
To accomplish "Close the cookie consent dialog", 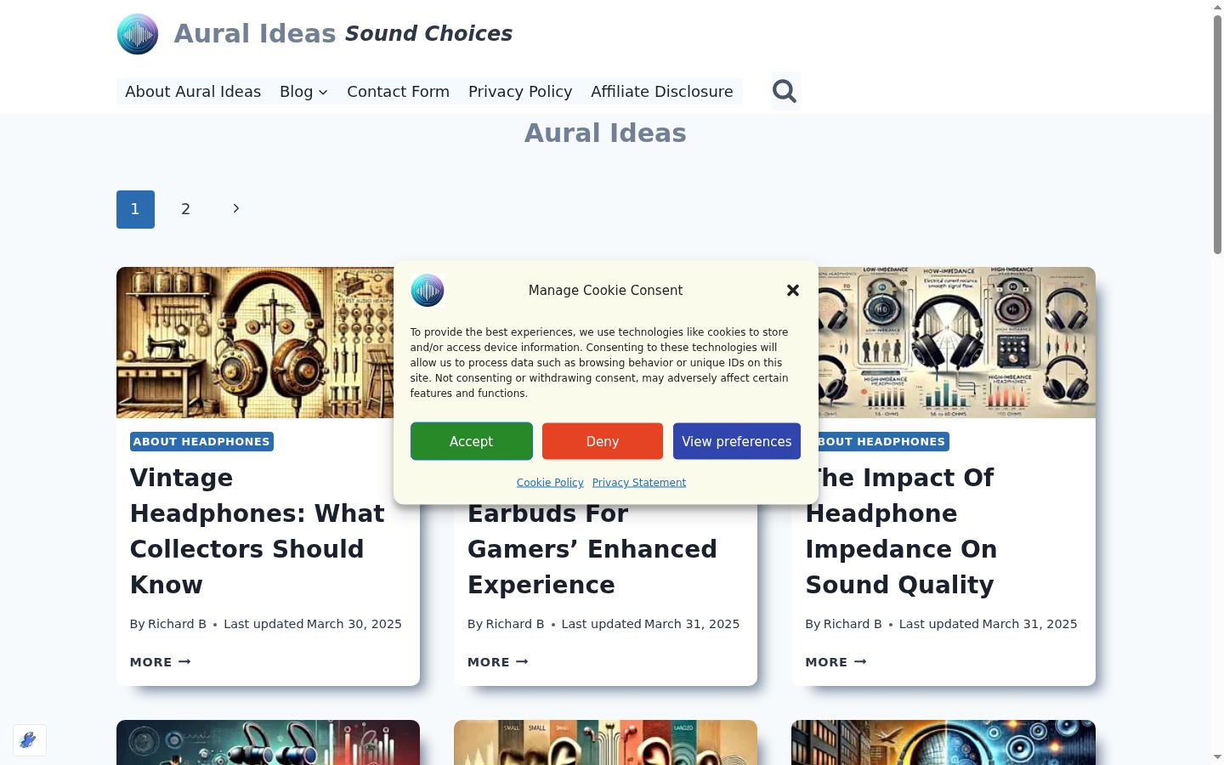I will (793, 291).
